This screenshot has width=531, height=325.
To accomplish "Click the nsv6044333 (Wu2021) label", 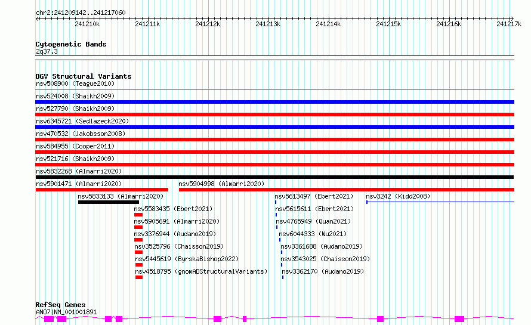I will (x=313, y=234).
